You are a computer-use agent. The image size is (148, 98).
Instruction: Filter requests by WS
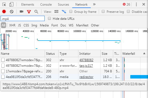coord(71,25)
